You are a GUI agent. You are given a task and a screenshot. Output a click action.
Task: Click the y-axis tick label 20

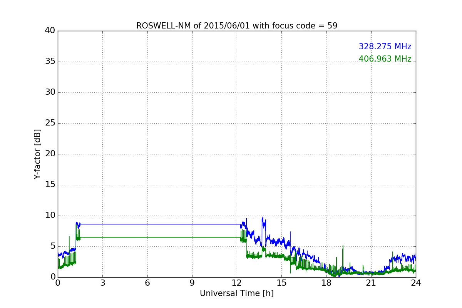click(x=50, y=154)
